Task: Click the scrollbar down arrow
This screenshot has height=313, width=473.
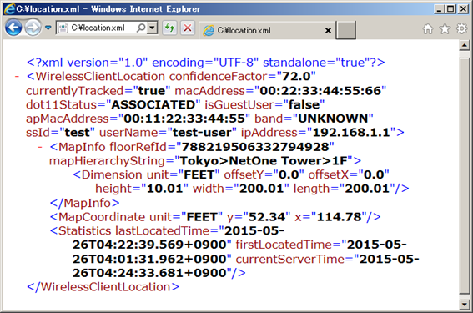Action: point(465,304)
